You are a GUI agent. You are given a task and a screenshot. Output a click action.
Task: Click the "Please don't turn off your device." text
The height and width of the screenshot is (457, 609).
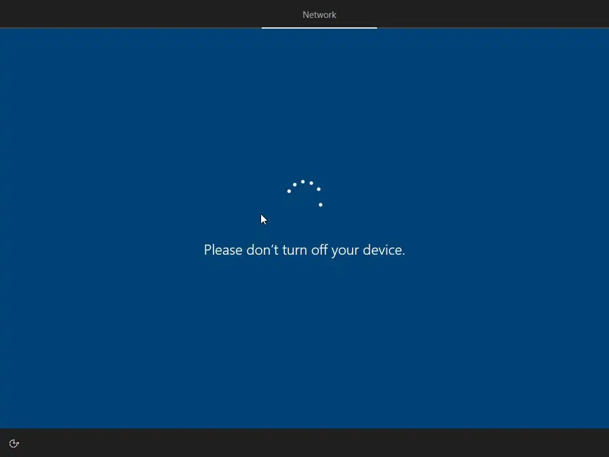point(304,250)
